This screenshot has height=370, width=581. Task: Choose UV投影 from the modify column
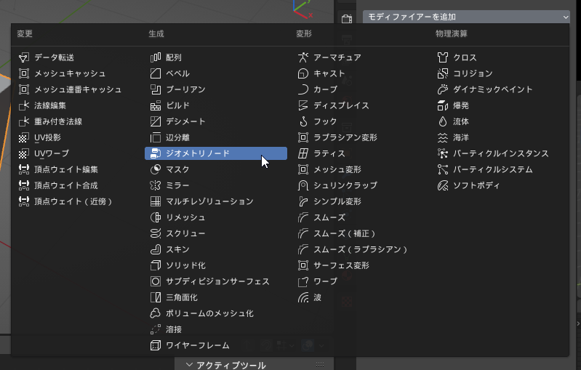click(47, 137)
